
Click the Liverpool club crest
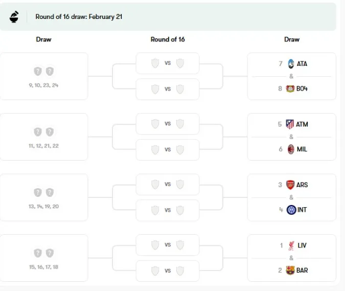point(291,245)
